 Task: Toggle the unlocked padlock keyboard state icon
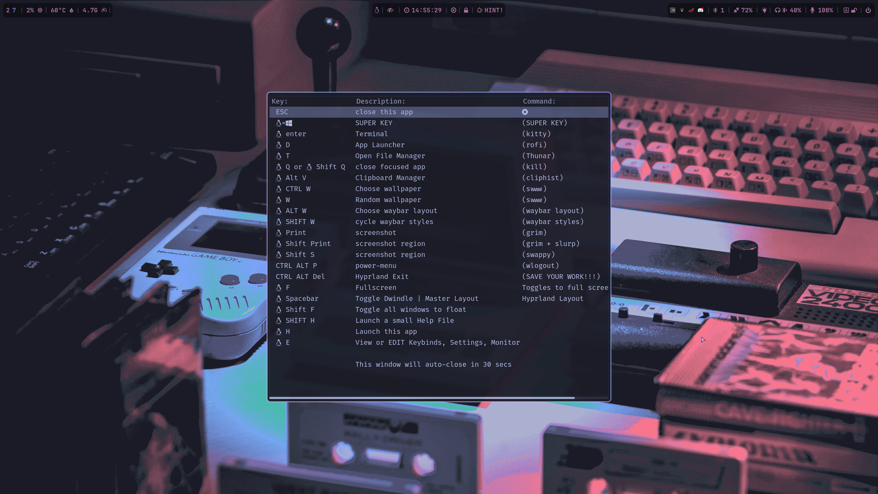click(x=854, y=10)
